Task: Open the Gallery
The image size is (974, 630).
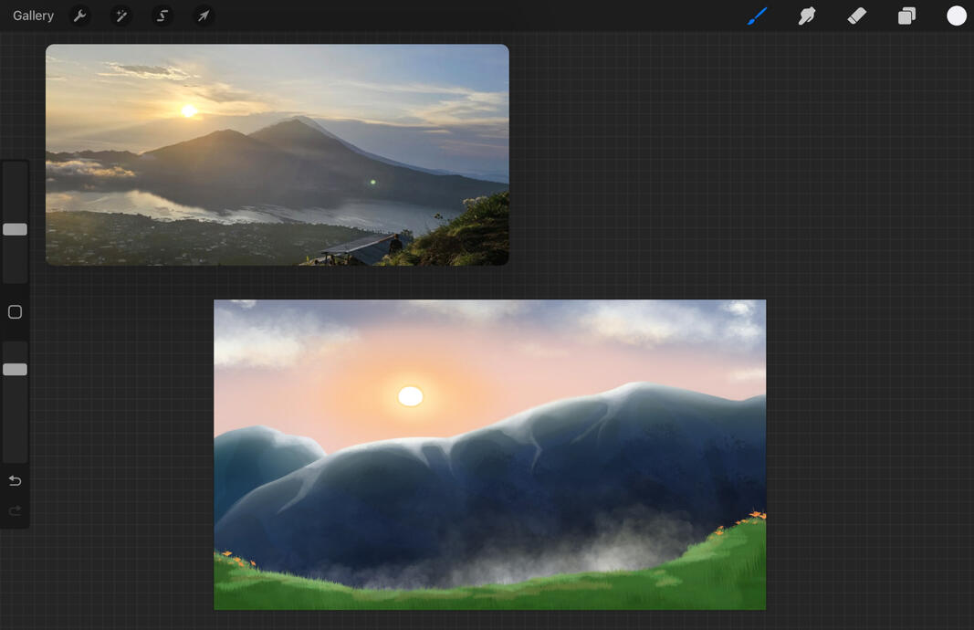Action: coord(33,16)
